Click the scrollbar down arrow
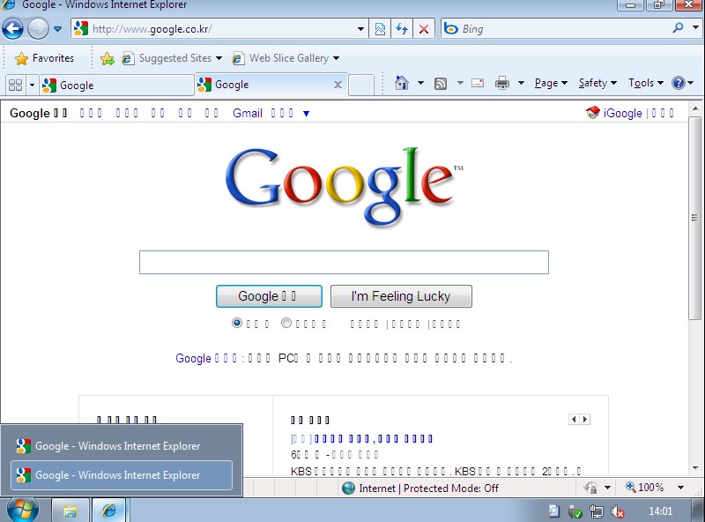705x522 pixels. point(695,468)
